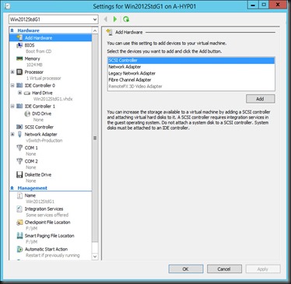Expand the Processor node
Image resolution: width=291 pixels, height=284 pixels.
pyautogui.click(x=12, y=72)
